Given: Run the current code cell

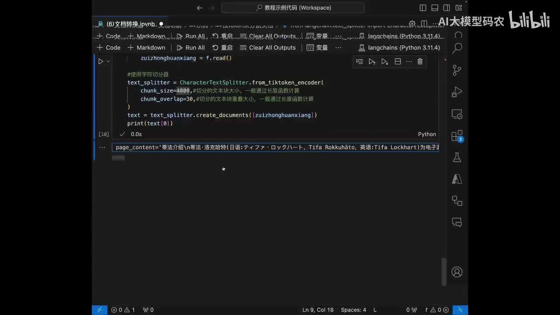Looking at the screenshot, I should [x=101, y=62].
